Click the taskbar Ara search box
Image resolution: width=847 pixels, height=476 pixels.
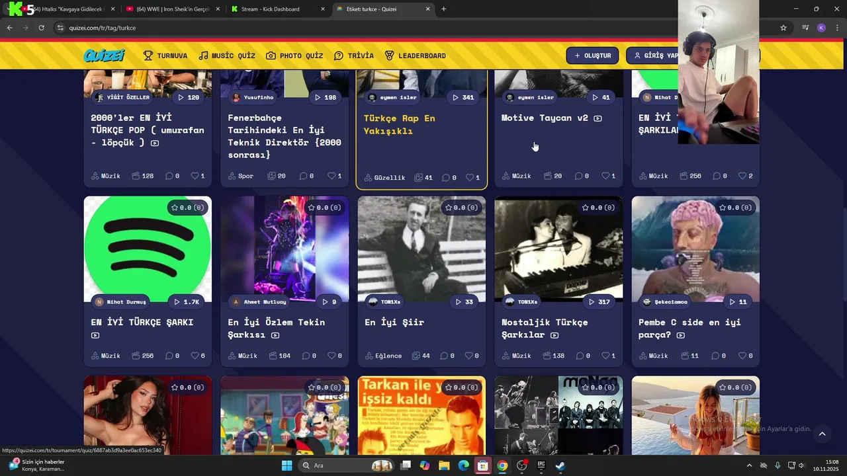(x=345, y=465)
